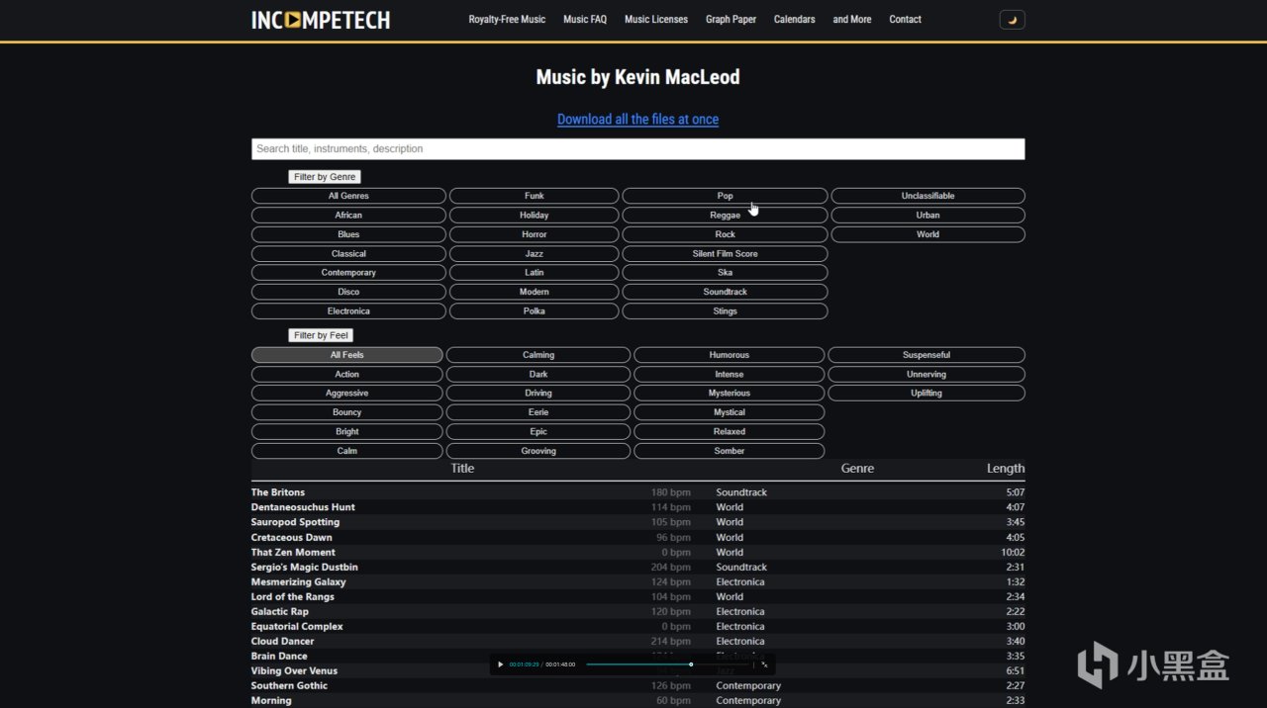
Task: Open Music Licenses page
Action: point(656,20)
